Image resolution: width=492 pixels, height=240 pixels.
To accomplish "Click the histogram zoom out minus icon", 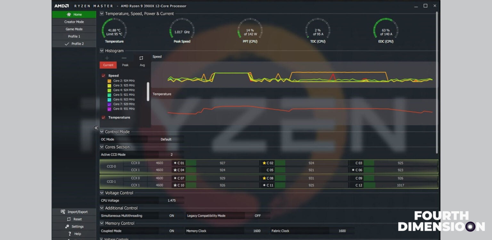I will 124,58.
